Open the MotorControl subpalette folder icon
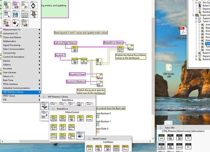Screen dimensions: 210x152 80,136
